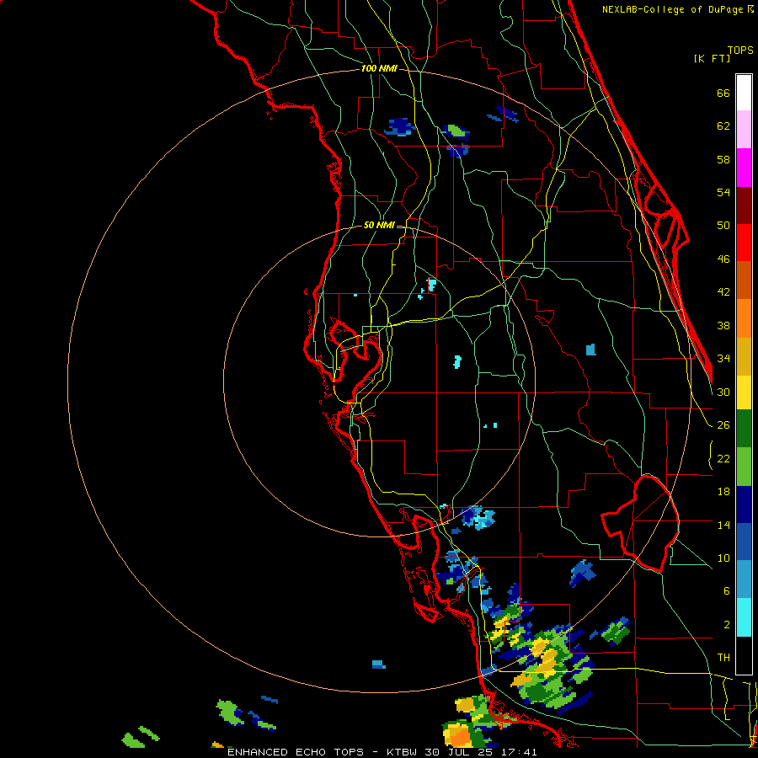
Task: Select the 38 scale number
Action: coord(723,326)
